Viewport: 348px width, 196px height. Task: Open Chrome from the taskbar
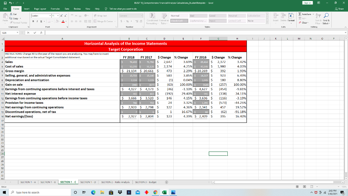[x=156, y=192]
